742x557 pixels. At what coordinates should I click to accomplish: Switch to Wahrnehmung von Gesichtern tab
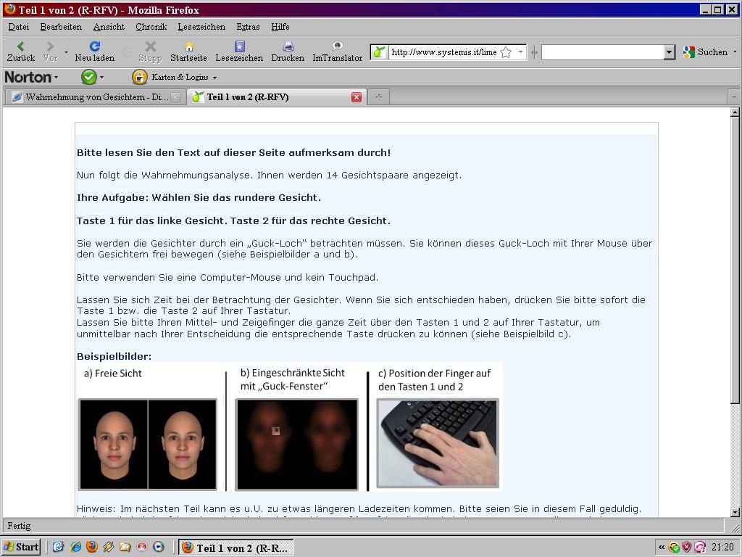click(x=96, y=97)
